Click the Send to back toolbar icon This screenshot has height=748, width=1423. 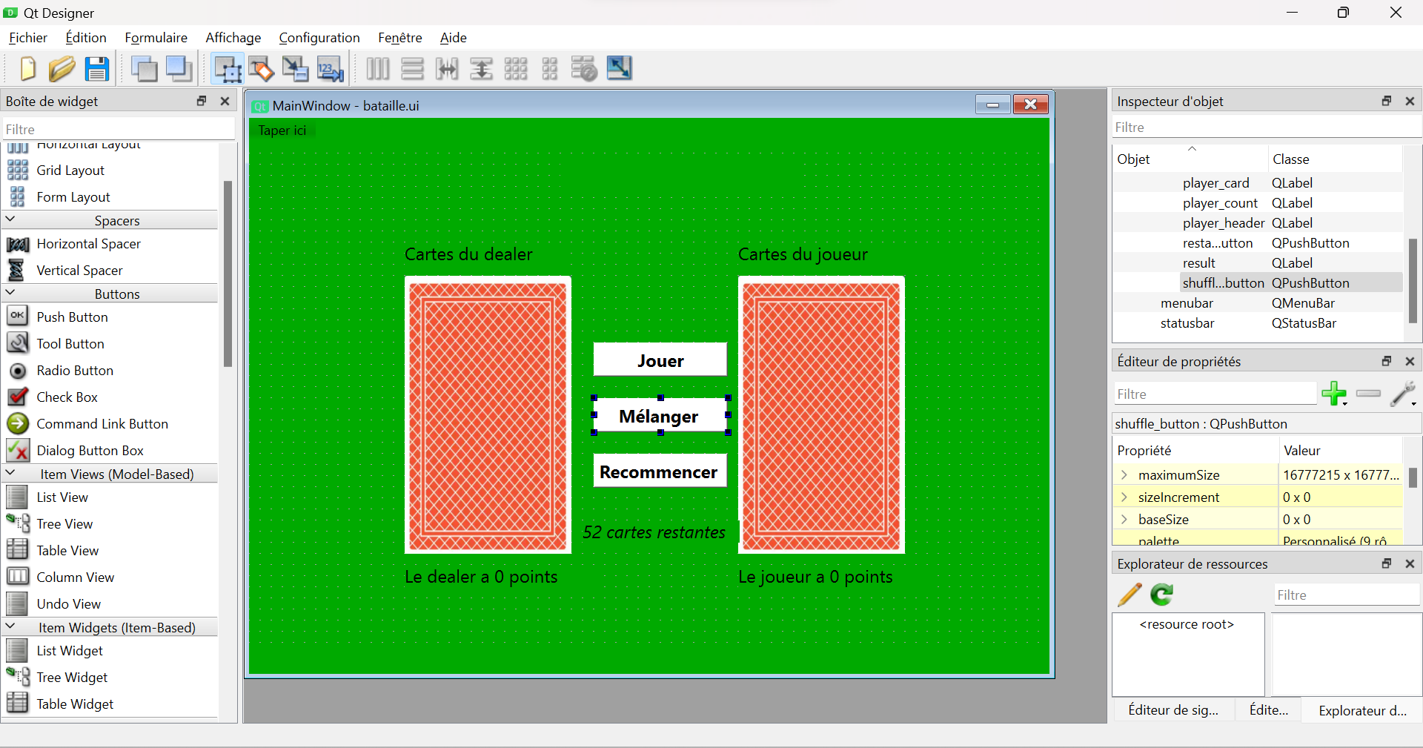144,69
